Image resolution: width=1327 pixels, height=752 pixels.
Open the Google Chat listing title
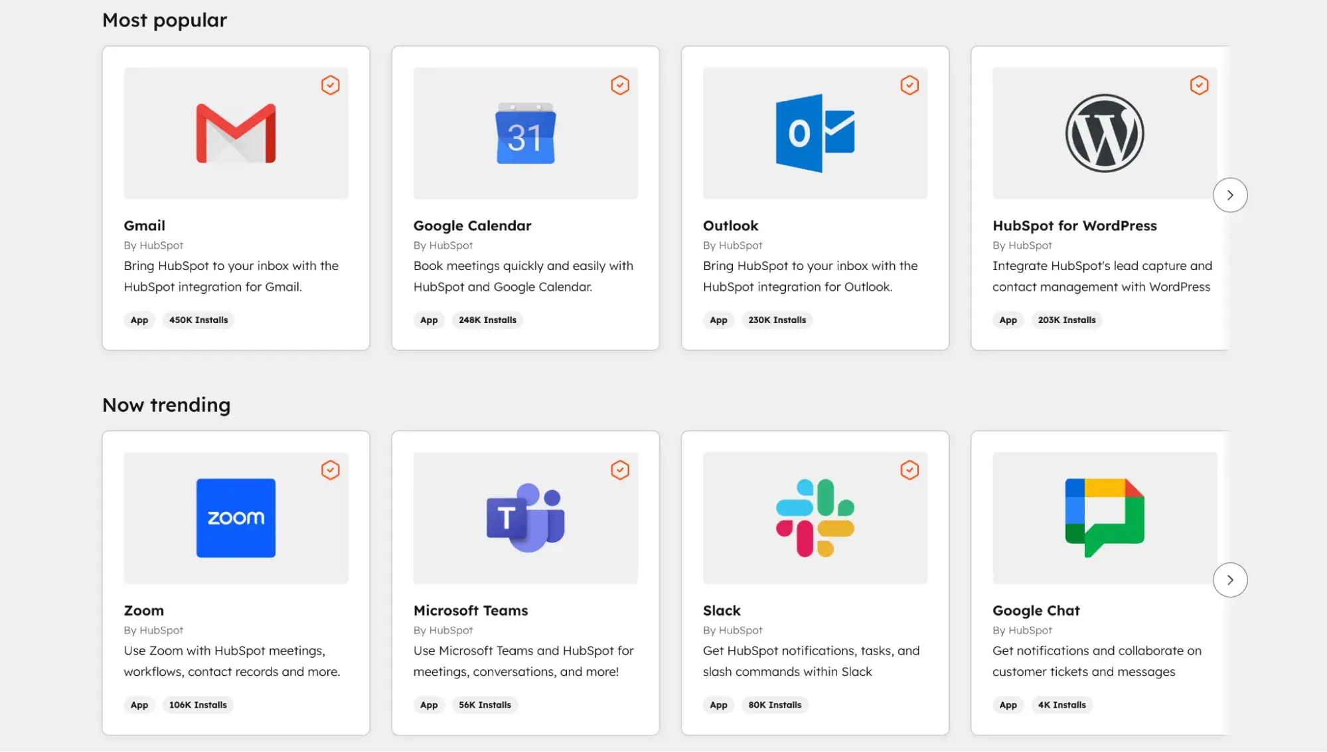(1036, 610)
